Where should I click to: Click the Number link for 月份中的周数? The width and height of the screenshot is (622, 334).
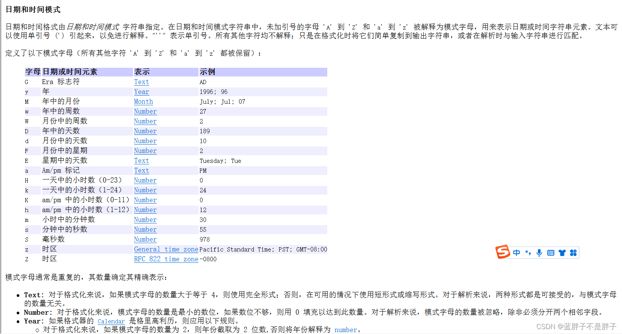click(x=145, y=121)
